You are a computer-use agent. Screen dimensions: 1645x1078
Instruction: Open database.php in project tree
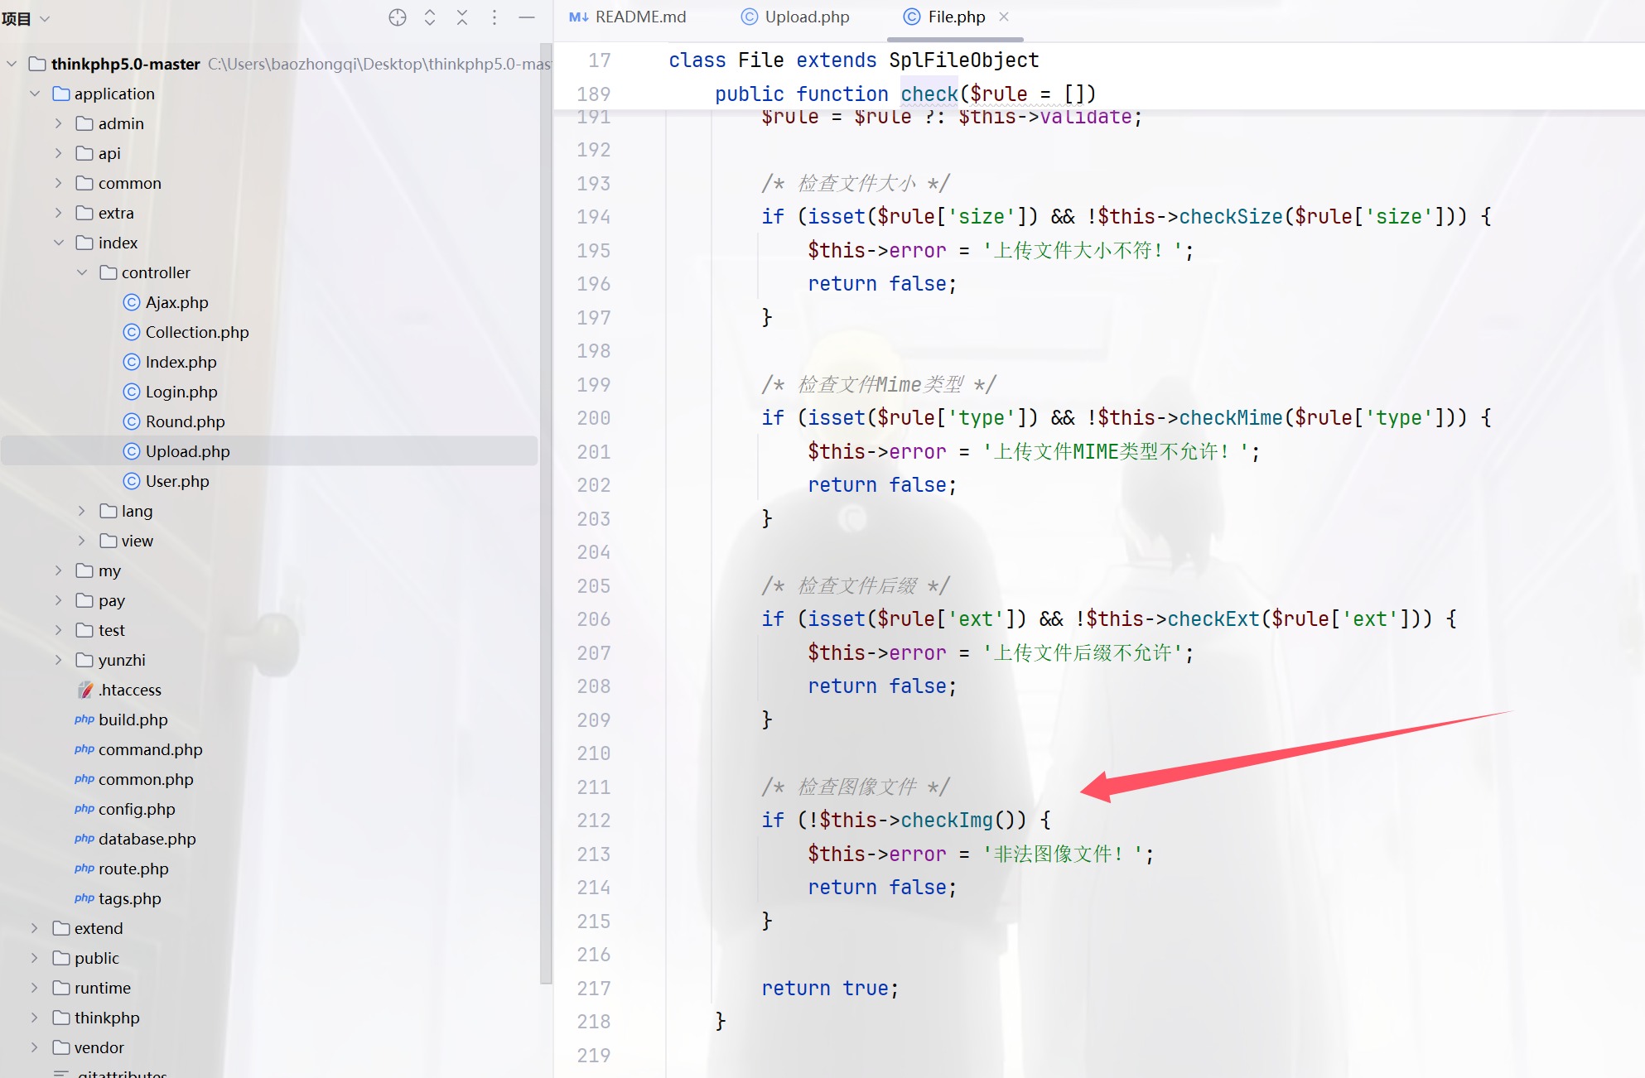tap(147, 839)
